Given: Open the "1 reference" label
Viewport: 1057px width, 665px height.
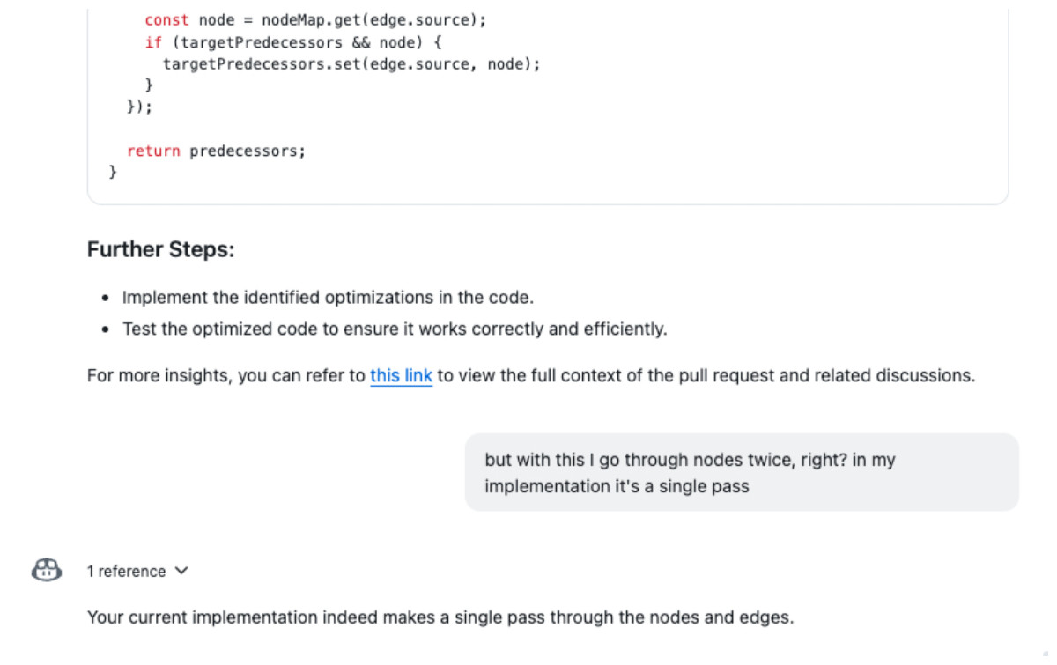Looking at the screenshot, I should tap(126, 571).
